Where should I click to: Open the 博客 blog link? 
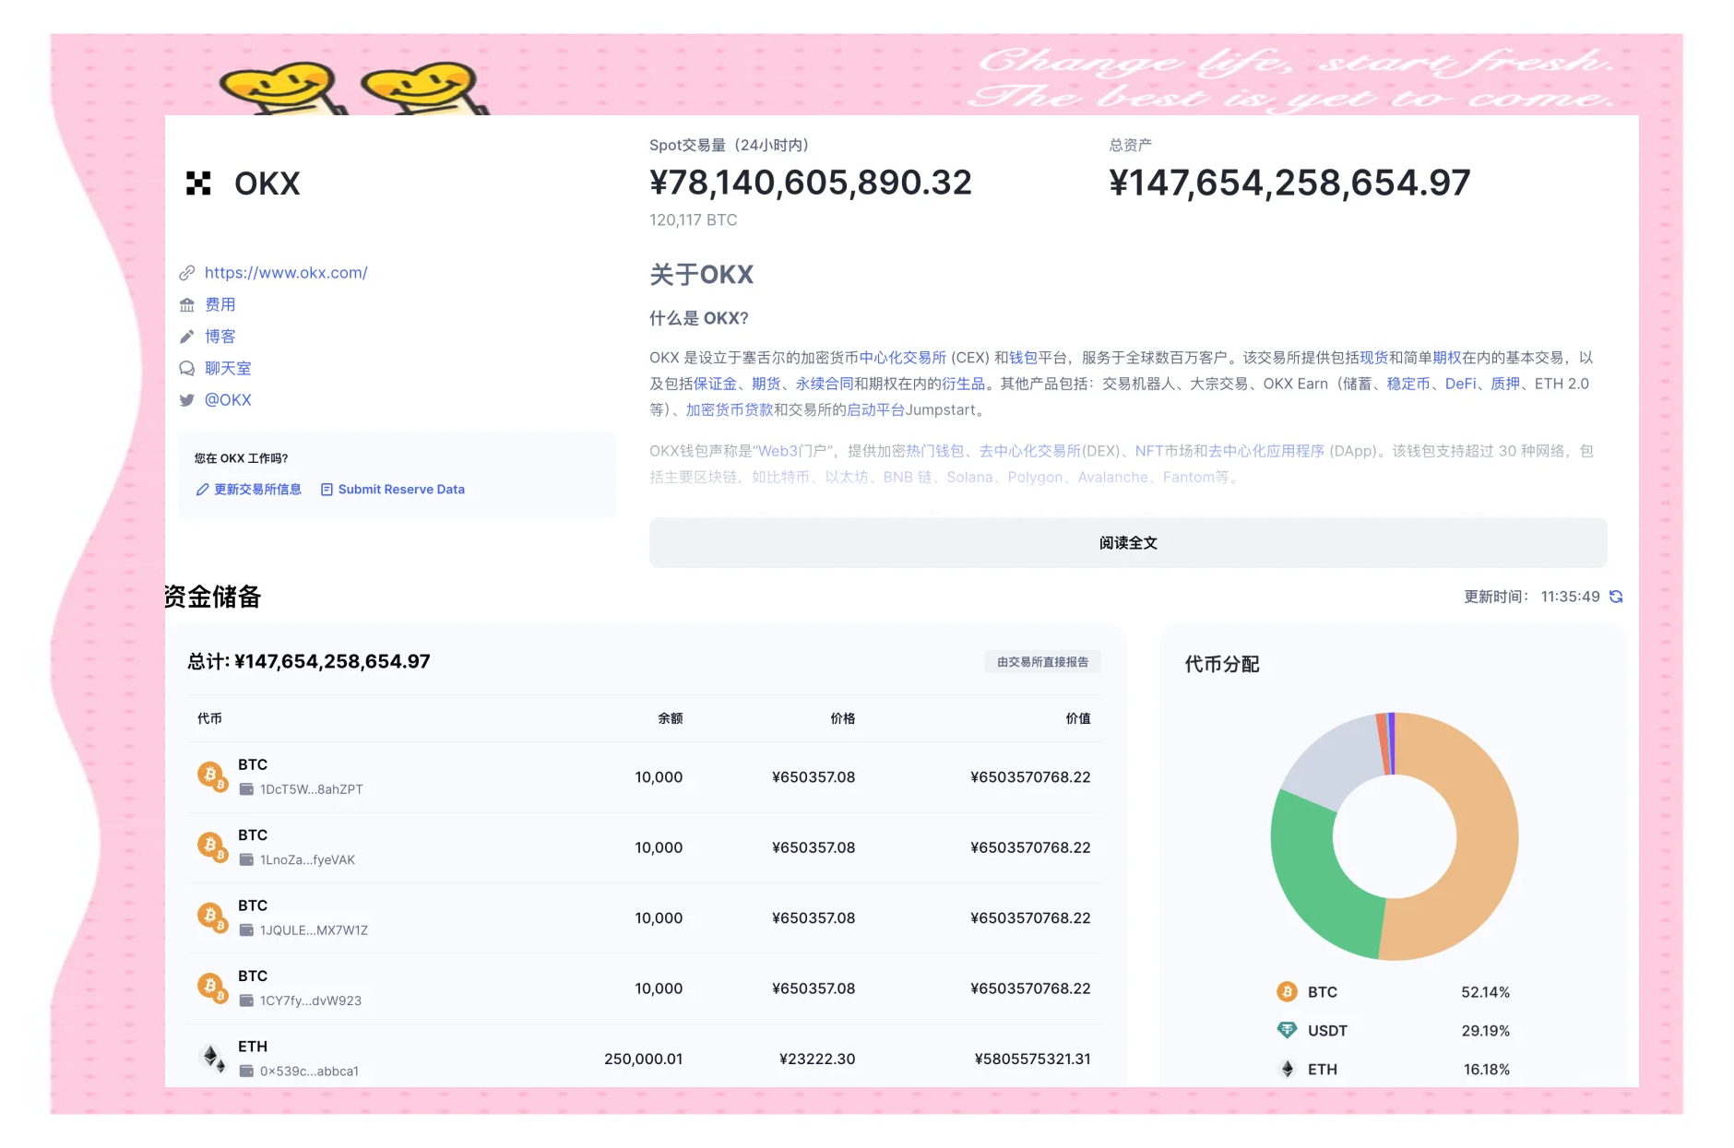220,337
